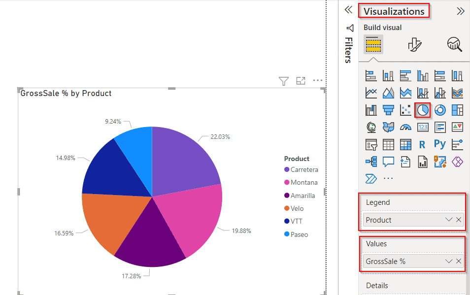Select the smart narrative visual
Image resolution: width=470 pixels, height=295 pixels.
pos(405,162)
